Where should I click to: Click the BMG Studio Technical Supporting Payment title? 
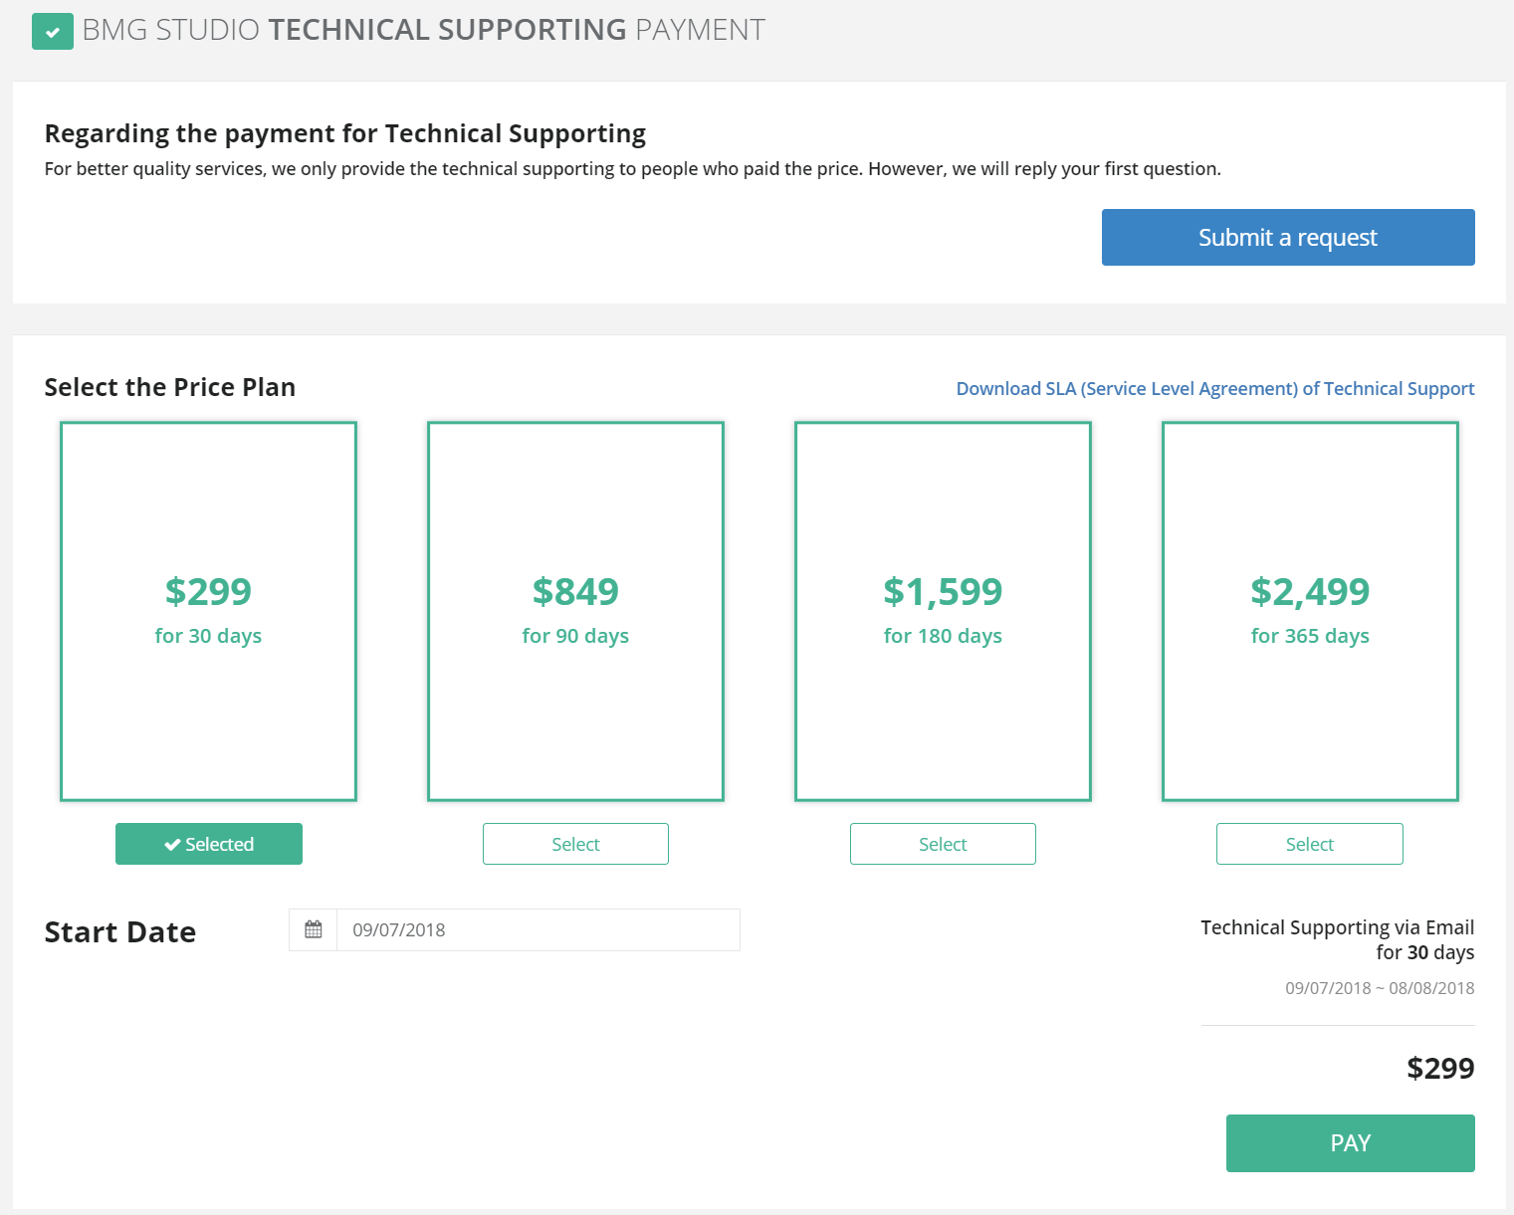coord(423,30)
